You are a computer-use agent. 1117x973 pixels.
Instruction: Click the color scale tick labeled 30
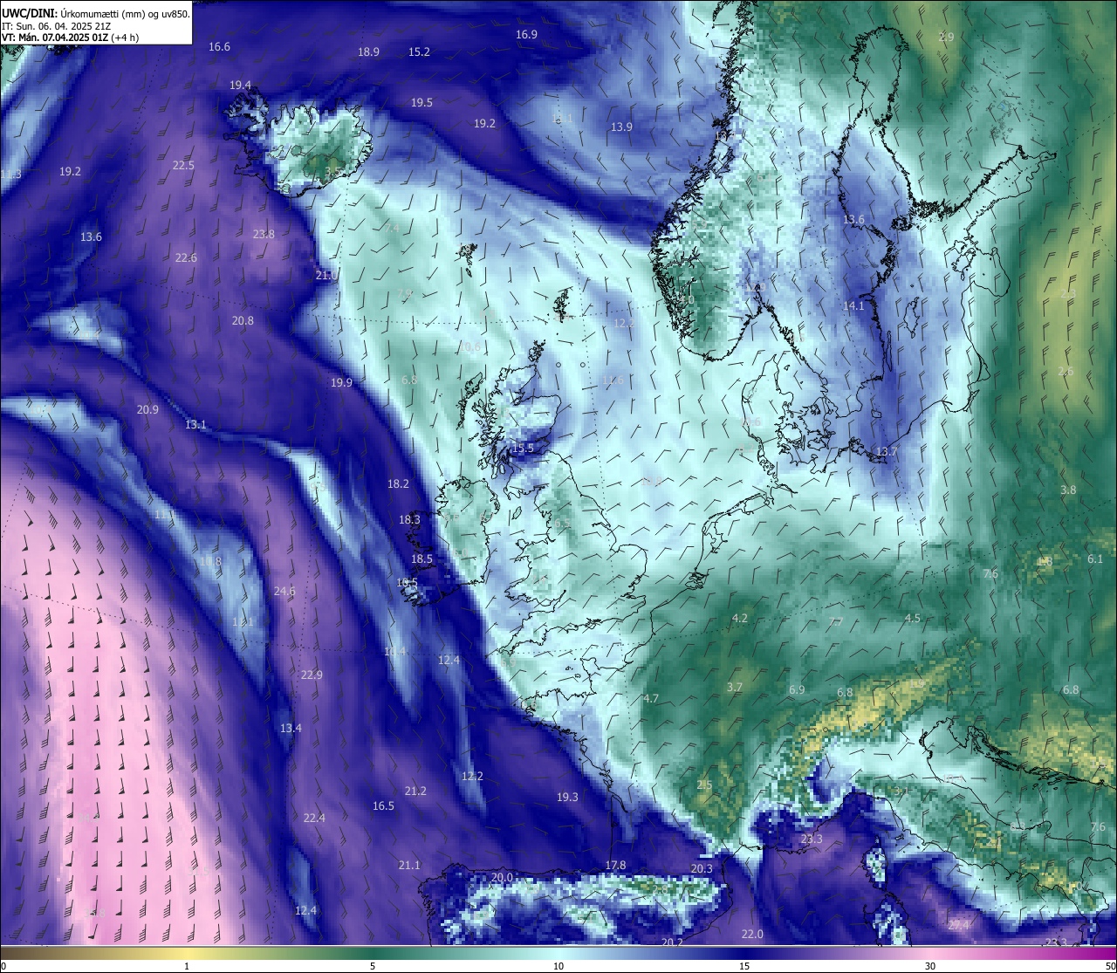coord(930,966)
